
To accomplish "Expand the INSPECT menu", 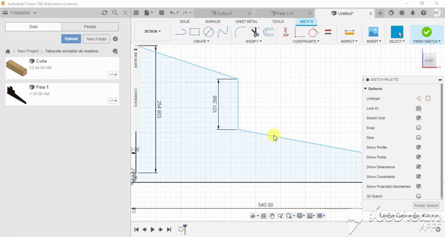I will click(x=349, y=41).
